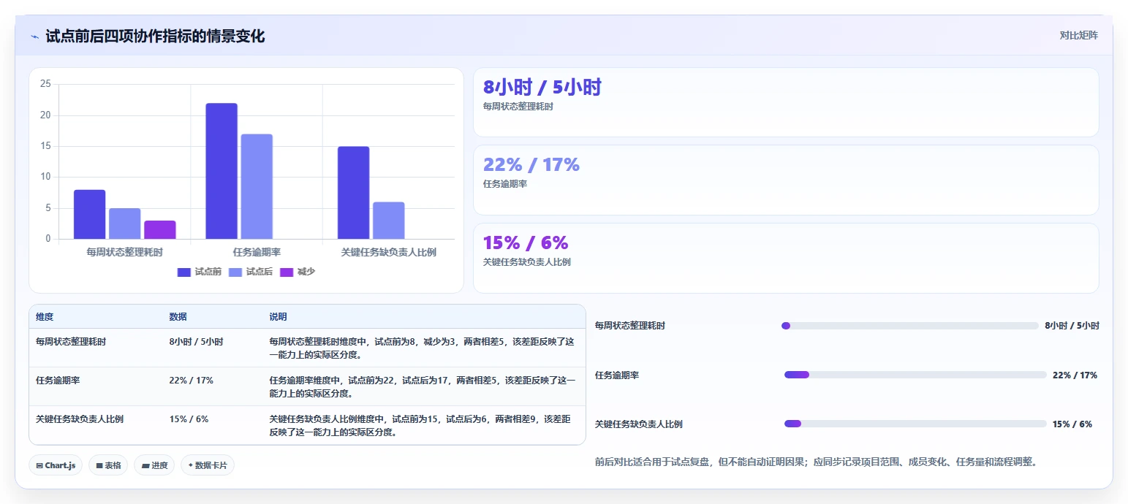Click the 8小时 / 5小时 value beside the progress bar
Image resolution: width=1128 pixels, height=504 pixels.
click(x=1072, y=326)
